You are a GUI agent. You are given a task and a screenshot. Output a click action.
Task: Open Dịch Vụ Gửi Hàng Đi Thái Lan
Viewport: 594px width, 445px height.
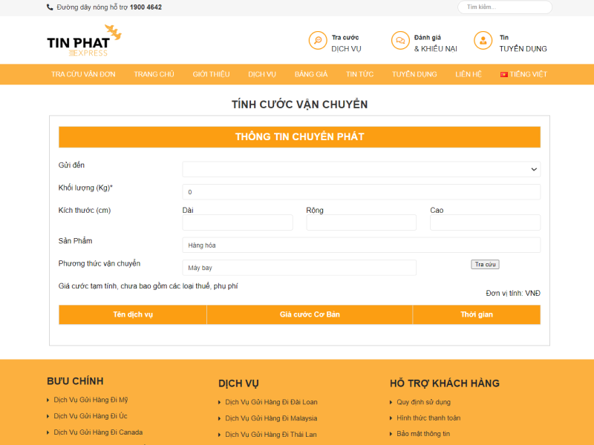point(270,435)
